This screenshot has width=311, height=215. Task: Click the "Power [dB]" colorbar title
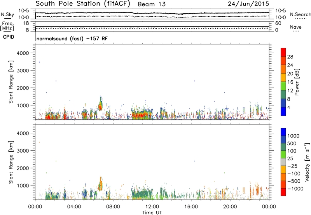pos(297,82)
